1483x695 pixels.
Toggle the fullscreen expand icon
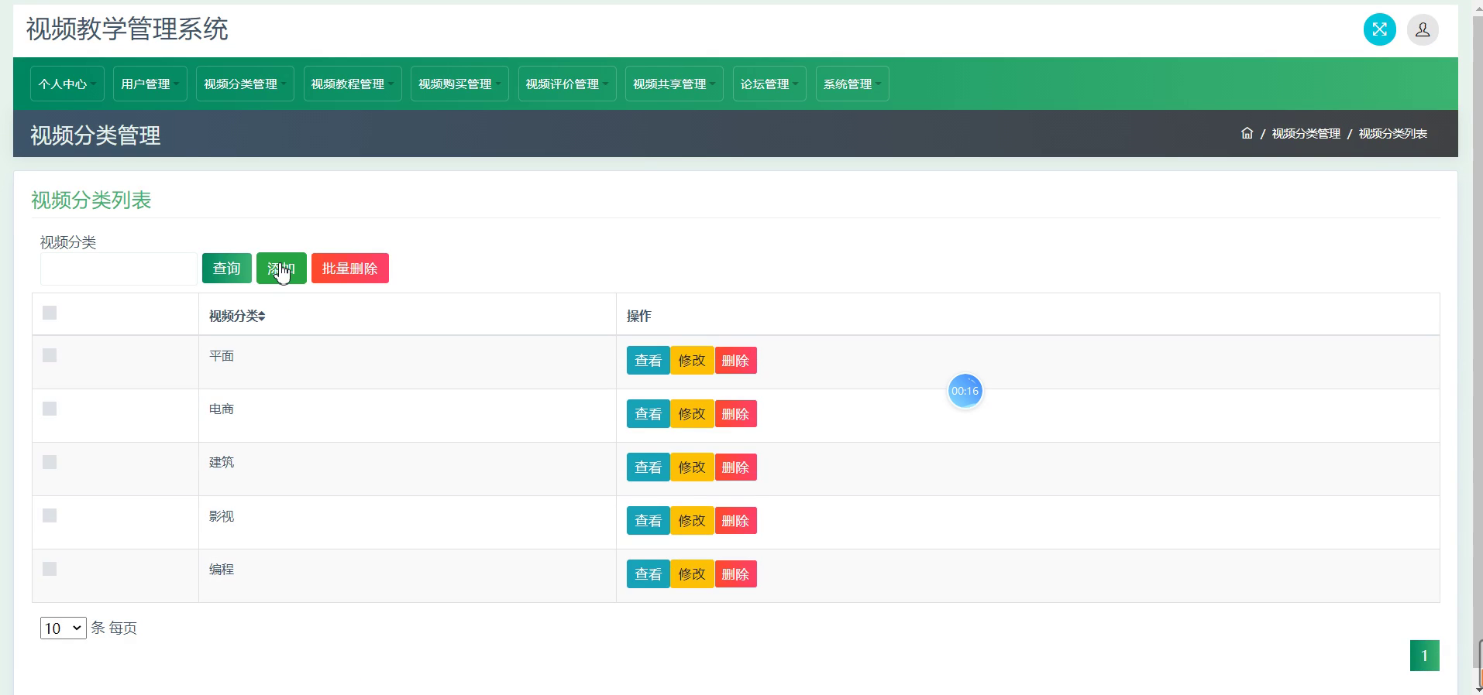click(1379, 29)
